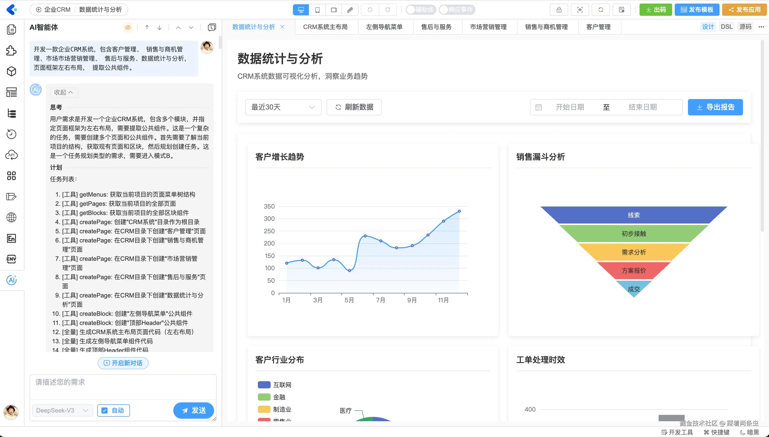Image resolution: width=769 pixels, height=437 pixels.
Task: Switch to the 客户管理 tab
Action: [598, 27]
